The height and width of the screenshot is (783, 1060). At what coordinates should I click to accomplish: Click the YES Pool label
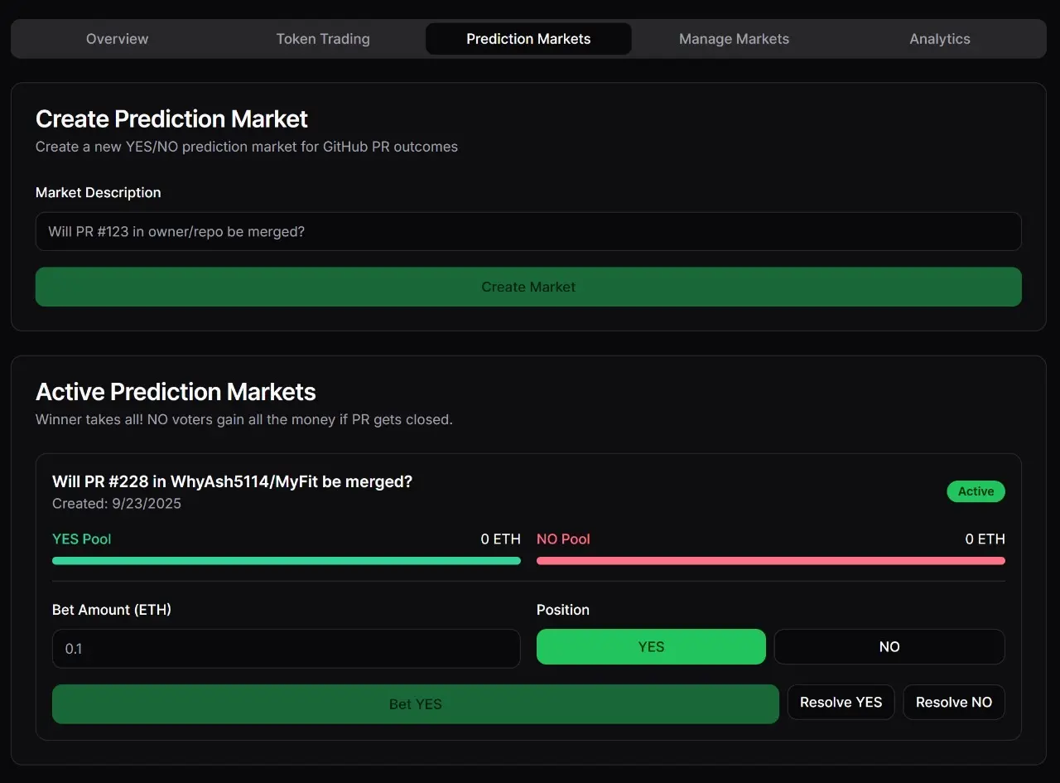click(x=81, y=539)
